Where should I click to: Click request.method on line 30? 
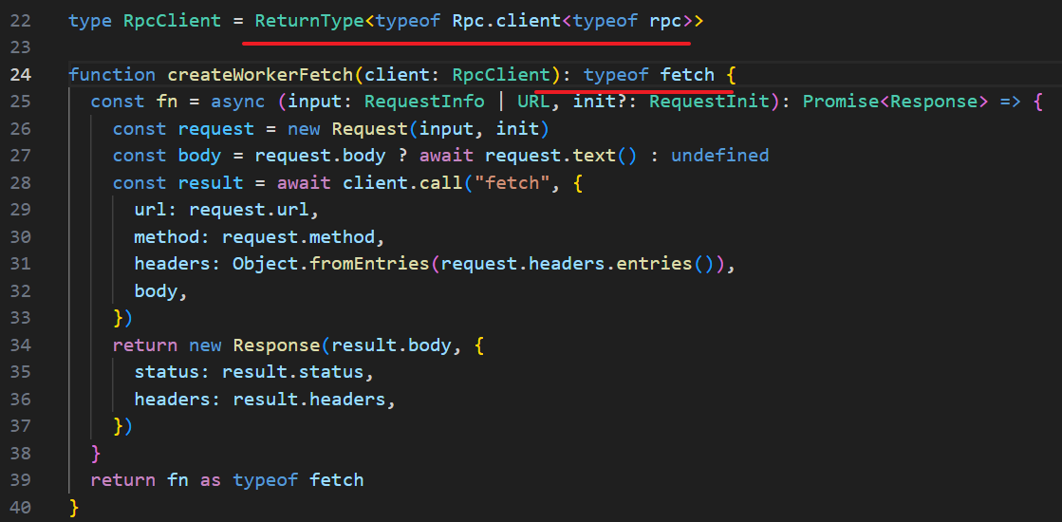click(x=299, y=237)
